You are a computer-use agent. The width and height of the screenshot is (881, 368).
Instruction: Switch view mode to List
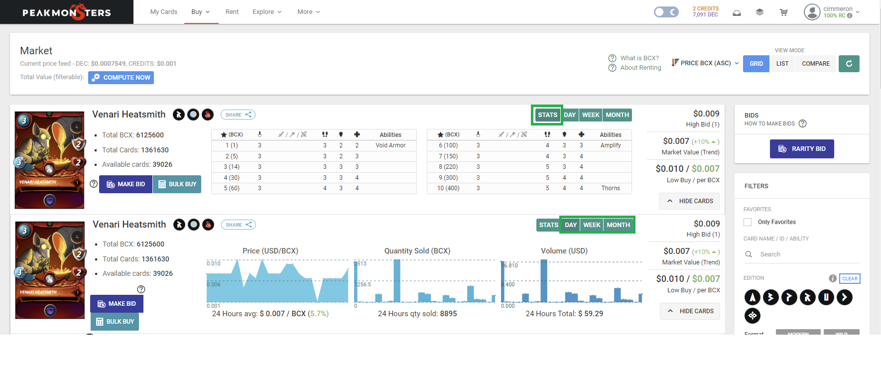(x=782, y=64)
